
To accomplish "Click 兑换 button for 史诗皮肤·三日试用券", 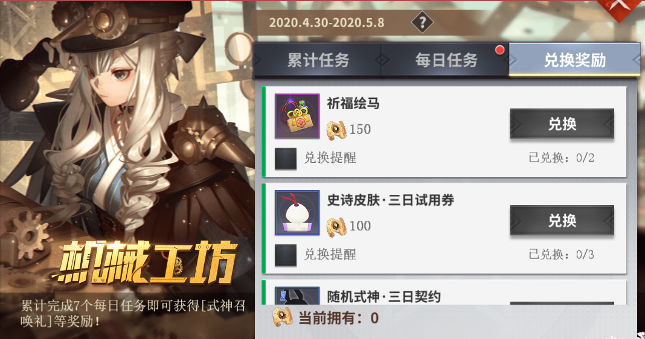I will tap(562, 220).
